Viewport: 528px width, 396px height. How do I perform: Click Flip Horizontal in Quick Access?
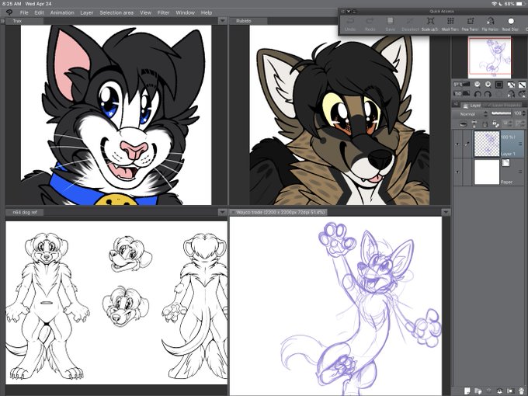(x=491, y=25)
